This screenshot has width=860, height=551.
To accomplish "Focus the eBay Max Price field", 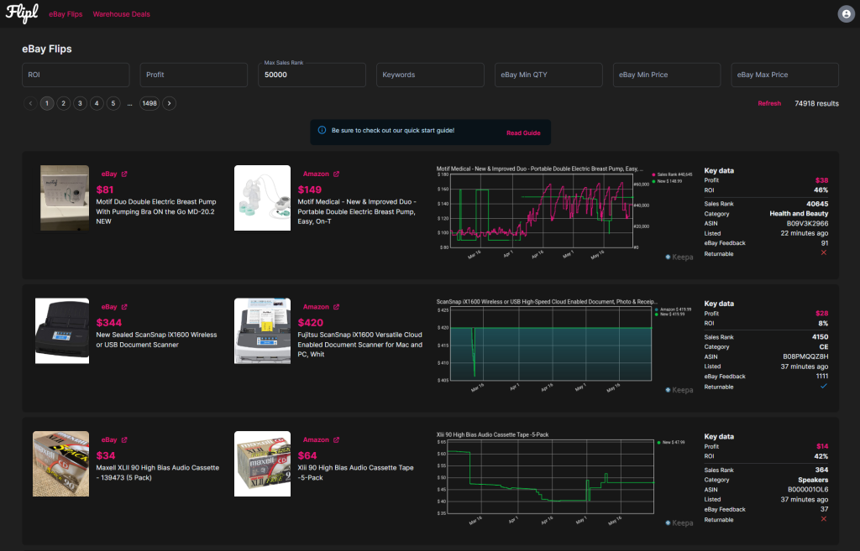I will coord(785,75).
